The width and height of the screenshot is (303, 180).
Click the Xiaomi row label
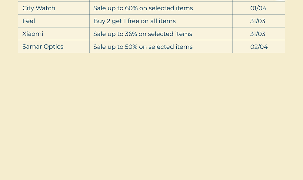tap(33, 34)
